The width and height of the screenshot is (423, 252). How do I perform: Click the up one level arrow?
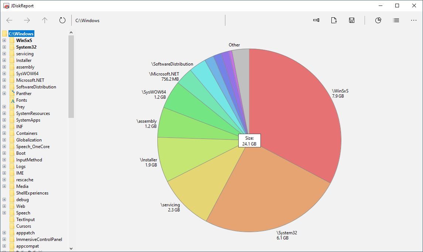click(x=45, y=20)
